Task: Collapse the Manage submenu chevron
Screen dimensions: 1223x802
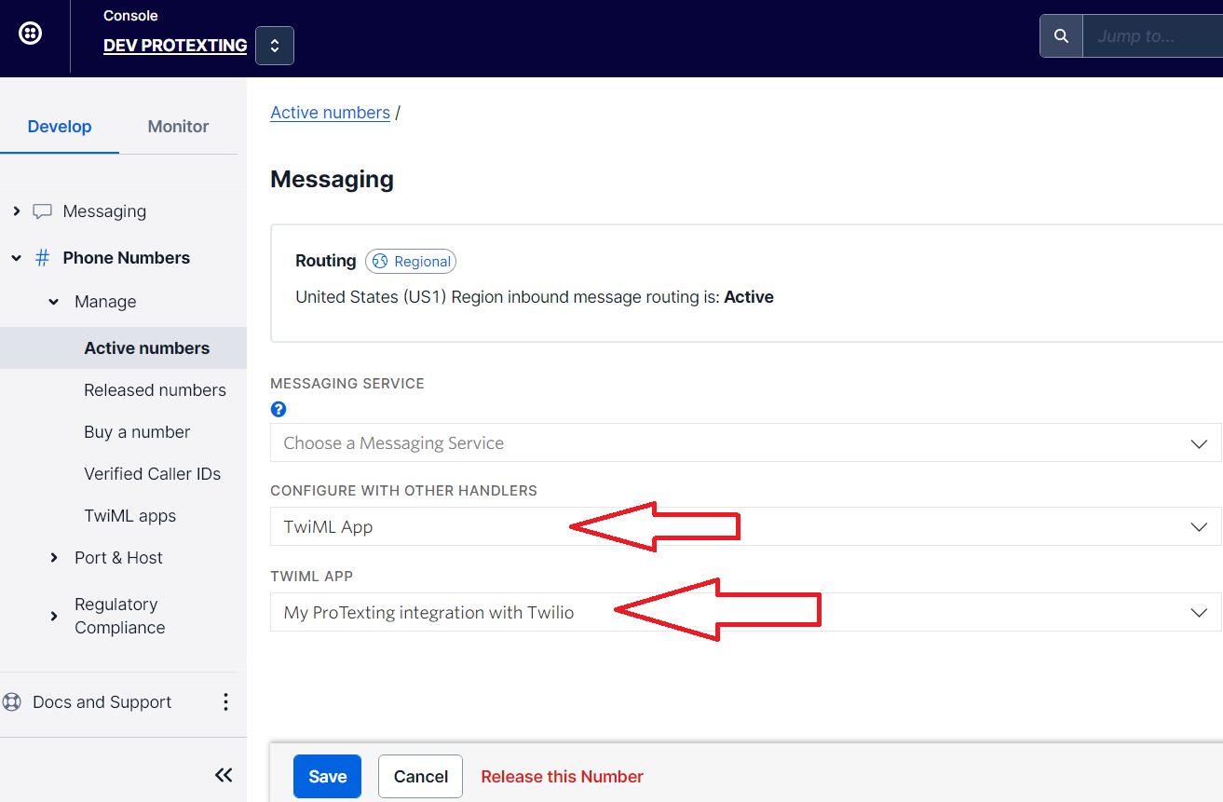Action: 53,302
